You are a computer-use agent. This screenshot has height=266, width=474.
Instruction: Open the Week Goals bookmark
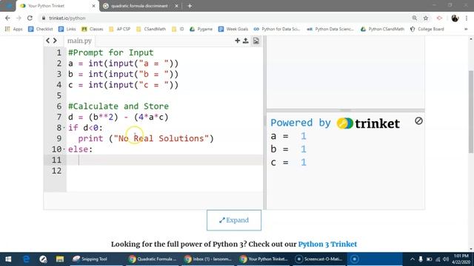233,29
